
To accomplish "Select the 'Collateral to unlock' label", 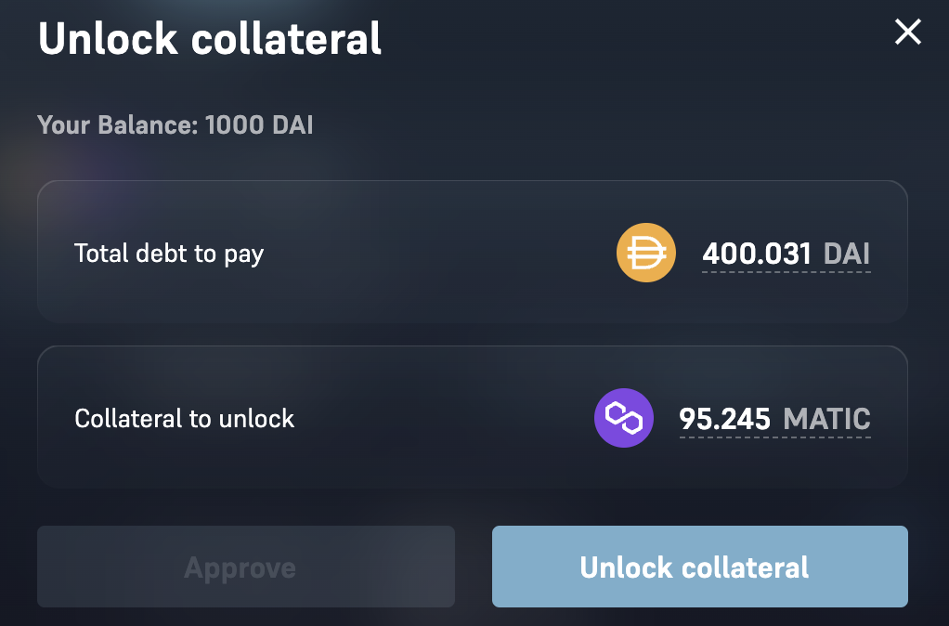I will [x=184, y=418].
